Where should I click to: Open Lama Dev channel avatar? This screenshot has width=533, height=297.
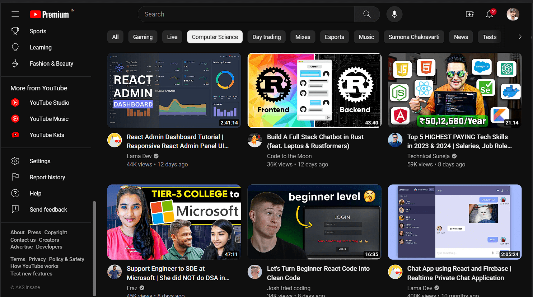pyautogui.click(x=114, y=140)
